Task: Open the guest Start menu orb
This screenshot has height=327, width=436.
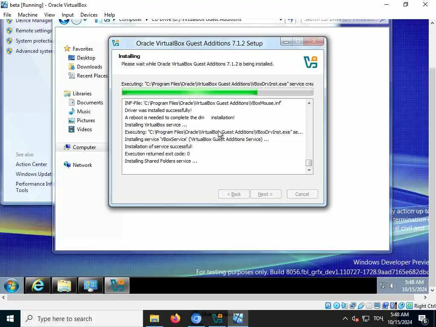Action: (x=11, y=285)
